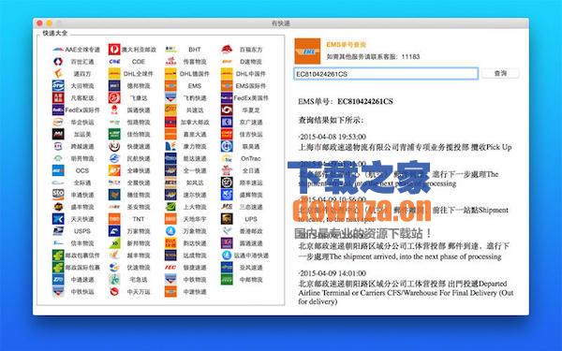This screenshot has width=562, height=351.
Task: Click the 中速快递 courier name
Action: tap(195, 291)
